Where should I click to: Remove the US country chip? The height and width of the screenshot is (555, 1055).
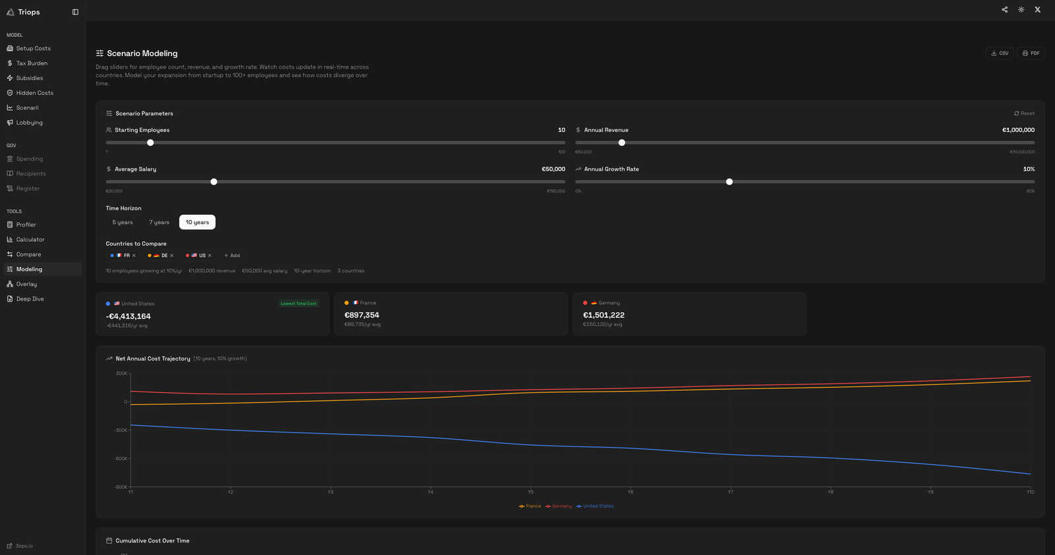point(210,256)
